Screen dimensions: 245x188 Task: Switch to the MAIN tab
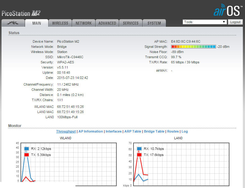tap(37, 23)
